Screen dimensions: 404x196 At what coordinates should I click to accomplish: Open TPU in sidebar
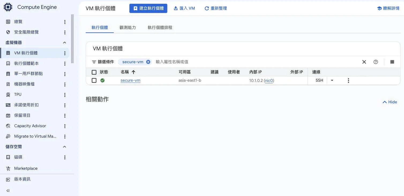point(18,95)
